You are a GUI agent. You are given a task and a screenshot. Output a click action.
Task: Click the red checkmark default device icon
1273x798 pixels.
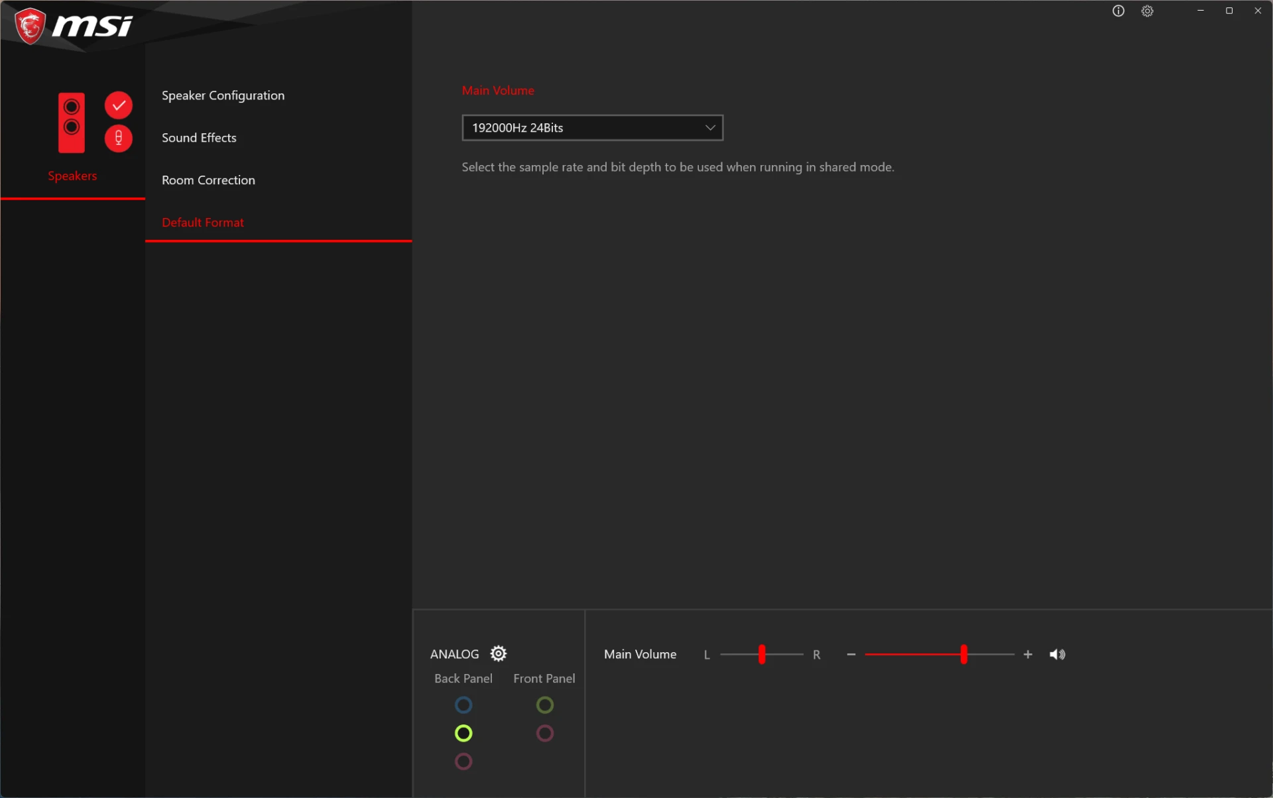[119, 105]
